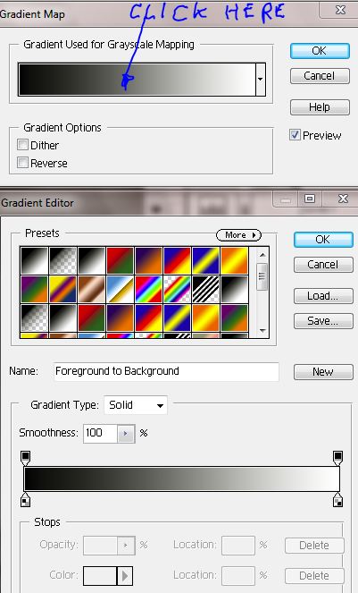Select the right color stop below gradient
This screenshot has height=593, width=358.
337,500
